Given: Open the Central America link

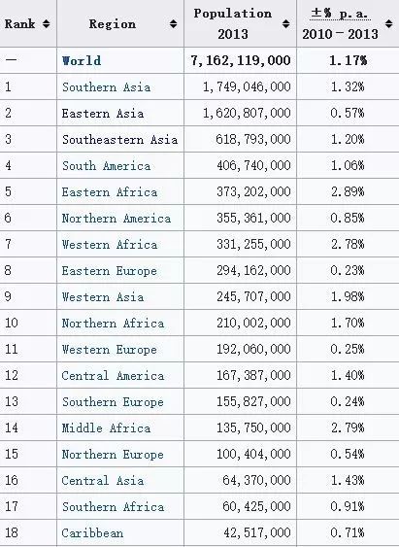Looking at the screenshot, I should pos(113,375).
